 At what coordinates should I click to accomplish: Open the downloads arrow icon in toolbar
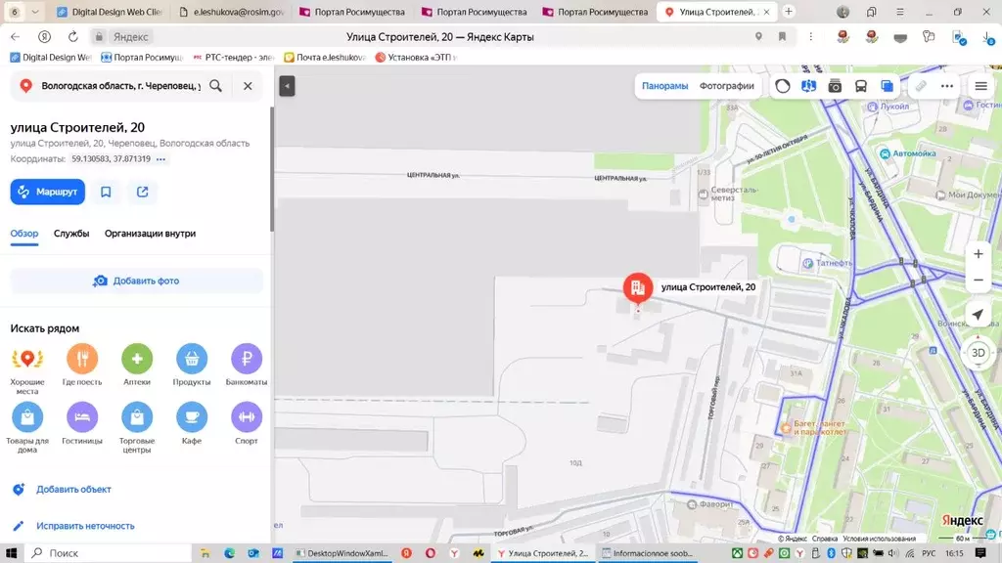pyautogui.click(x=988, y=37)
